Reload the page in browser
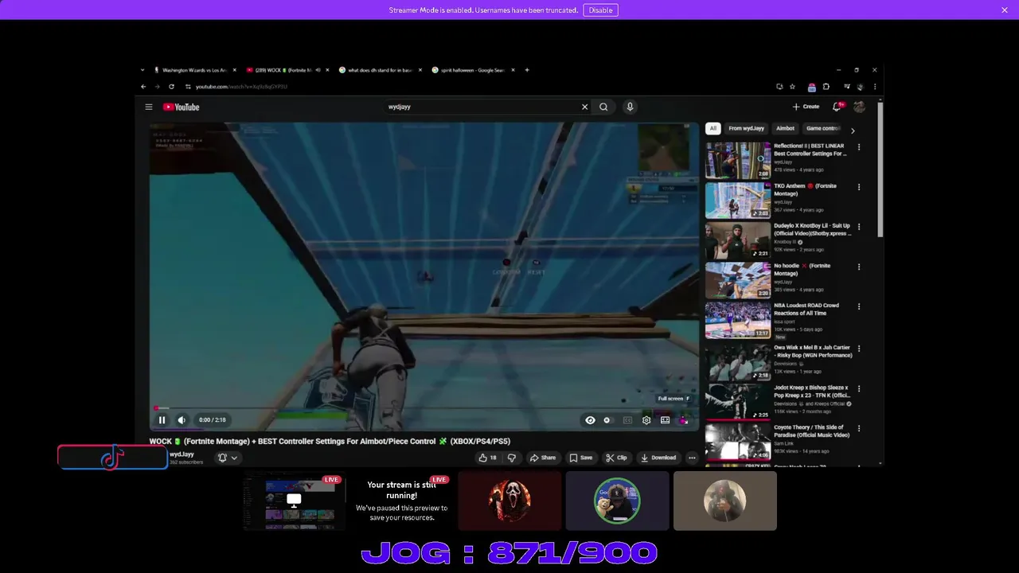 coord(171,86)
